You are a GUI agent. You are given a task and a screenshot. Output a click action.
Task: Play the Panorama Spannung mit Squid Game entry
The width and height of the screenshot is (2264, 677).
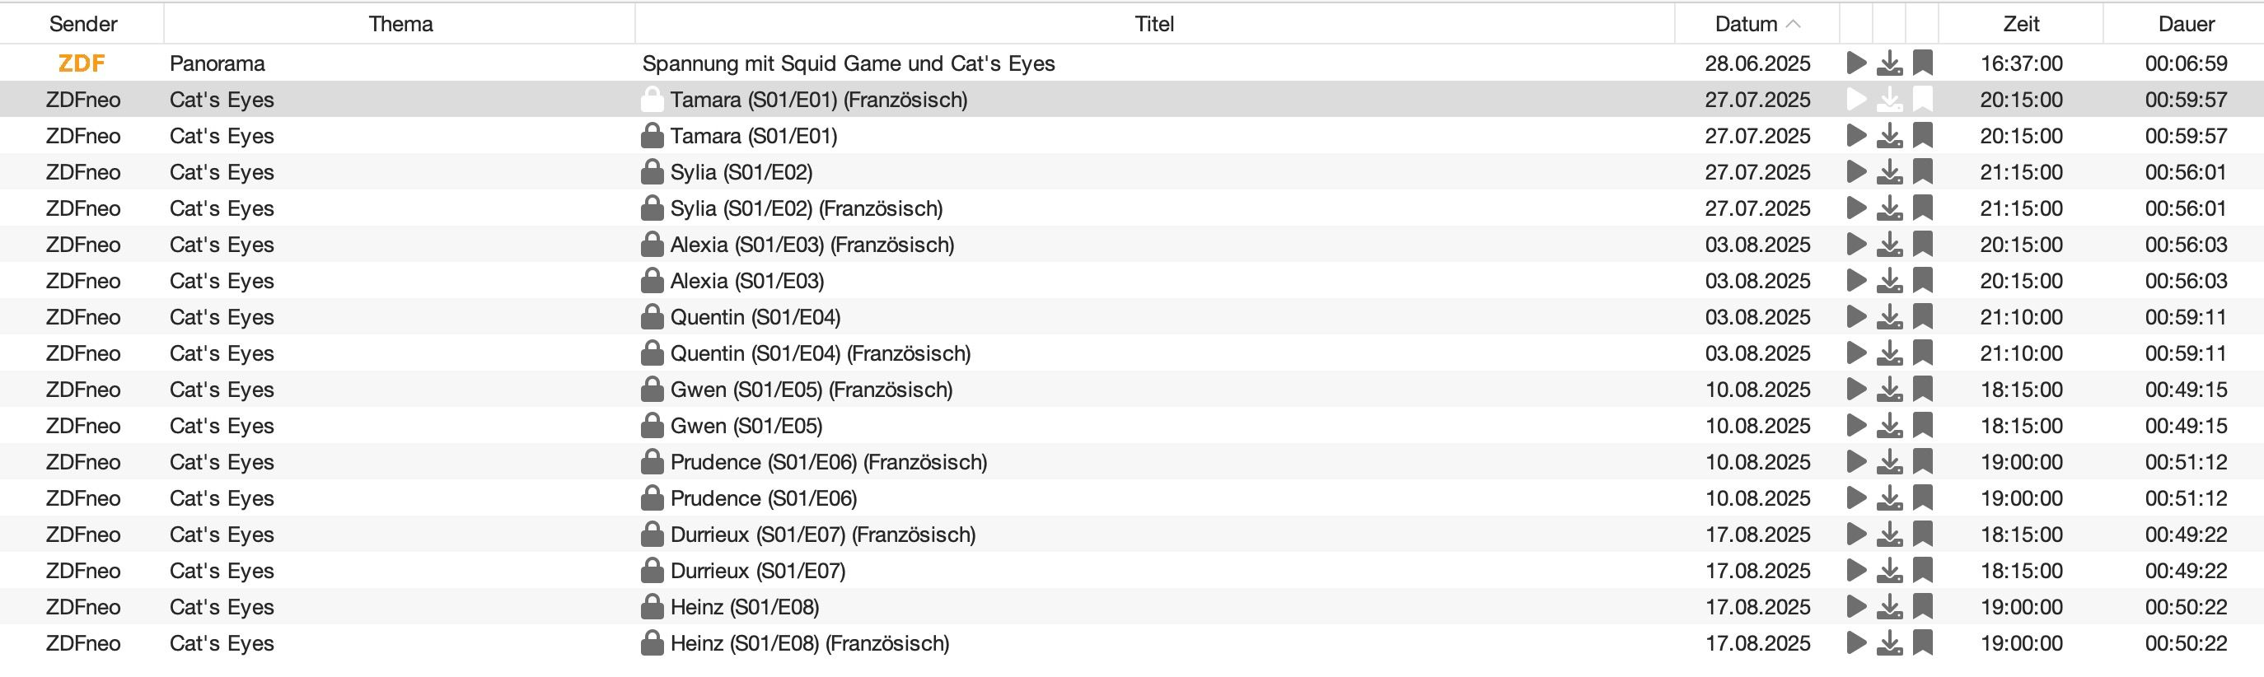(x=1856, y=63)
